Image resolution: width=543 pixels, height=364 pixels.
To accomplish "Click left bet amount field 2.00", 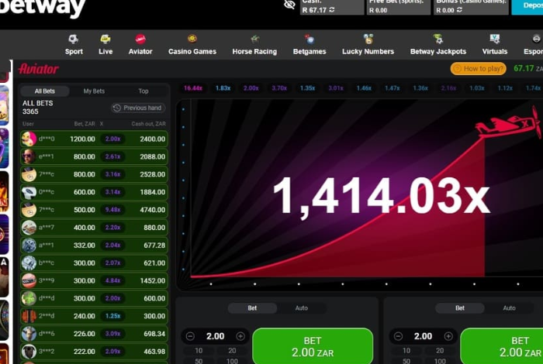I will pyautogui.click(x=215, y=336).
